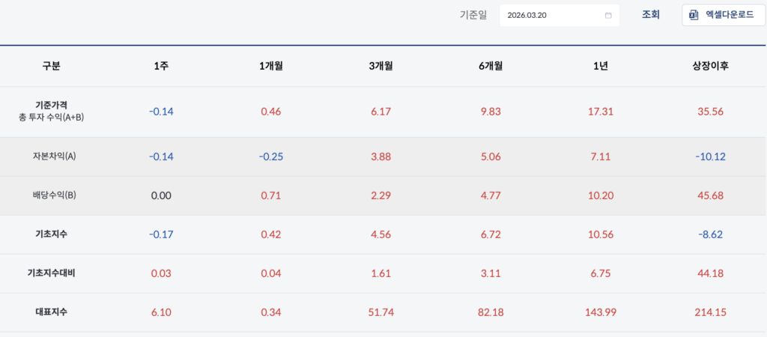
Task: Select the 대표지수 row label
Action: coord(51,312)
